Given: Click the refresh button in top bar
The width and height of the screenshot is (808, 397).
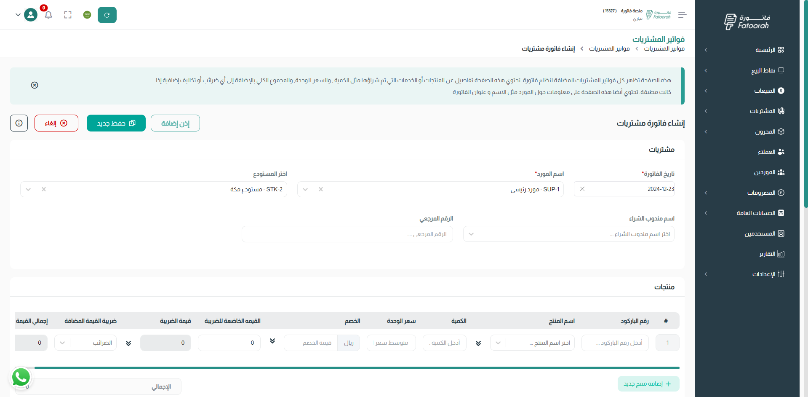Looking at the screenshot, I should pos(107,15).
